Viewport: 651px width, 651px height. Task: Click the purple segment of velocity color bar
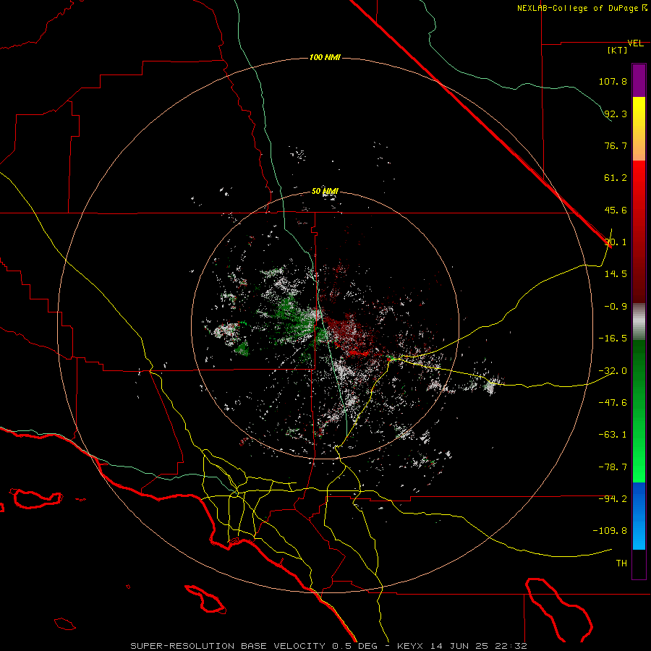point(639,80)
